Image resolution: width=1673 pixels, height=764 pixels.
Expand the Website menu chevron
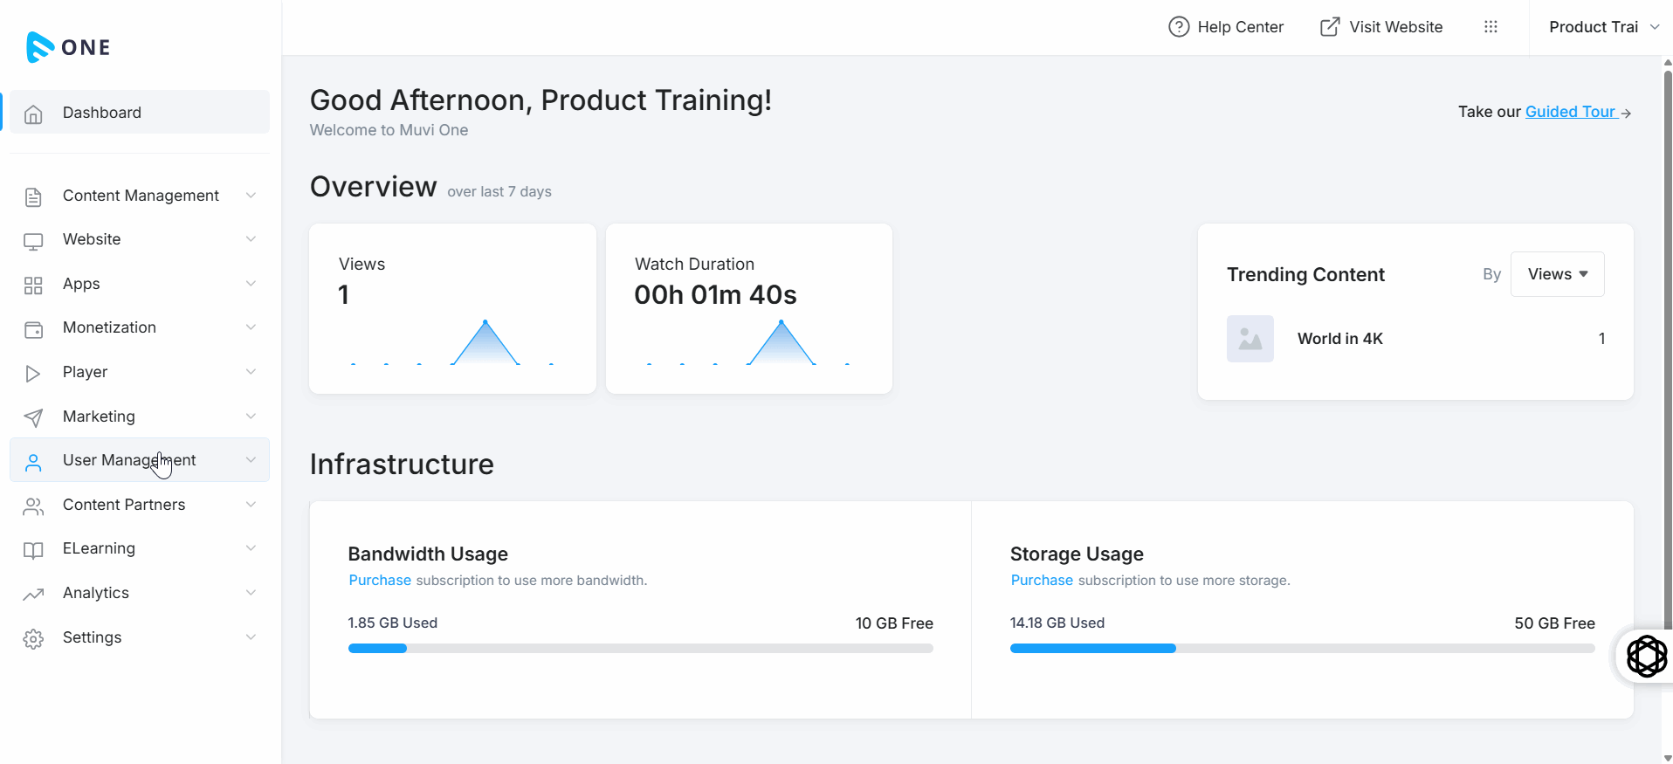pos(251,239)
